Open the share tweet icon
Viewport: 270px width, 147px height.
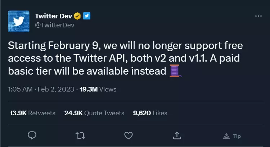[x=177, y=135]
